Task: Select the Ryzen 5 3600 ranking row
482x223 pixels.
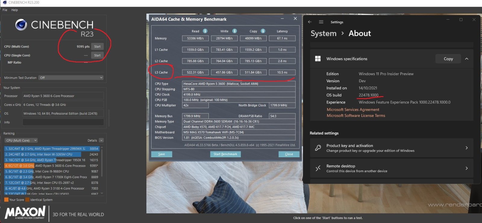Action: click(51, 166)
